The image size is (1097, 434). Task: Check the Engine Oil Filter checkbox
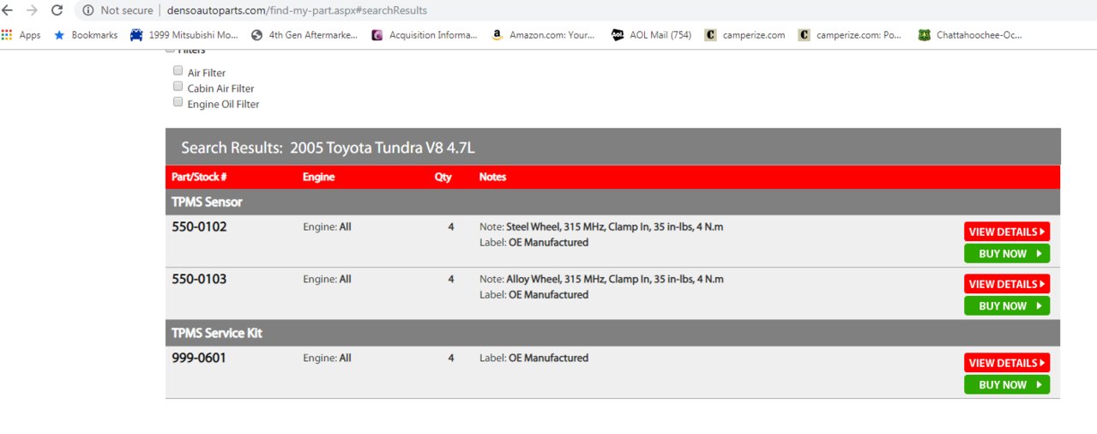(x=178, y=102)
